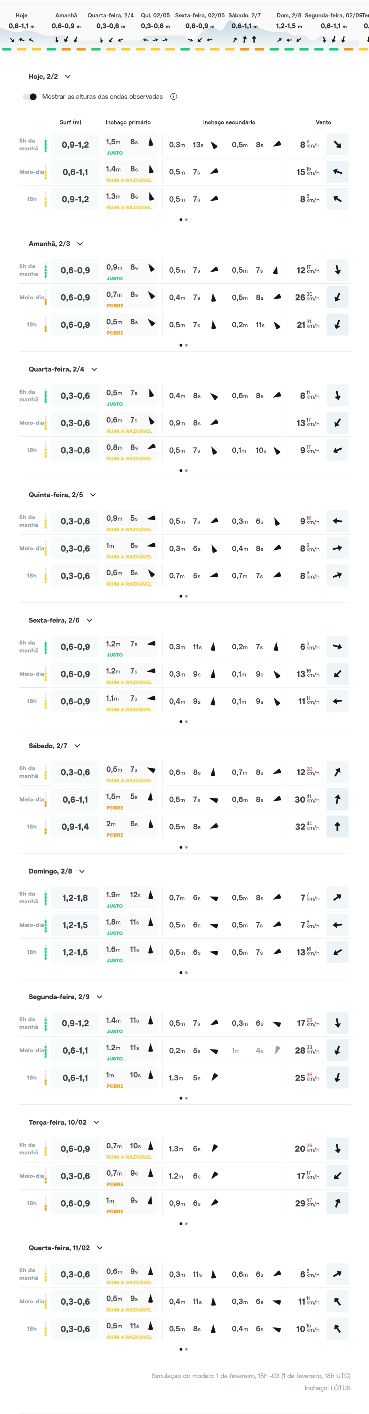Image resolution: width=369 pixels, height=1414 pixels.
Task: Click wind arrow for Quarta-feira 11/02 Meio-dia
Action: tap(337, 1302)
